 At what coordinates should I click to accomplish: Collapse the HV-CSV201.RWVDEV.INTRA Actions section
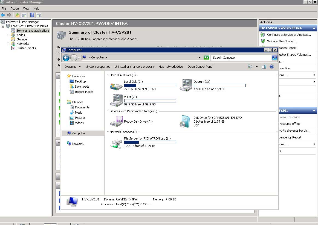[x=314, y=28]
